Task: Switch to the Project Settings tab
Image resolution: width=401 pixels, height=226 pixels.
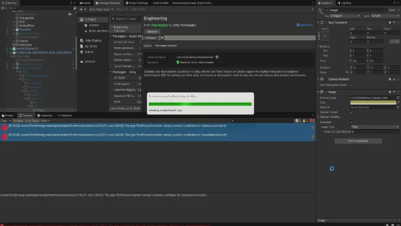Action: 136,3
